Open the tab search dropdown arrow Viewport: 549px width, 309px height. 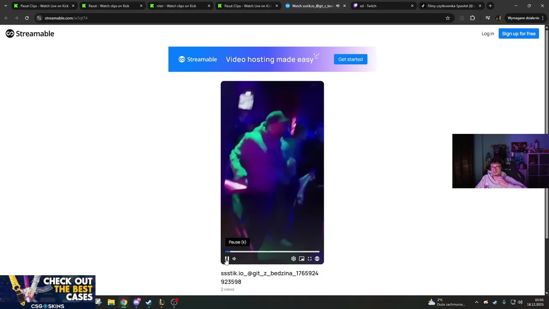[x=6, y=6]
